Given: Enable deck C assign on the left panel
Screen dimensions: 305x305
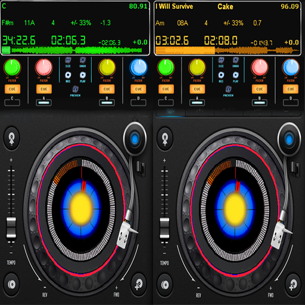Looking at the screenshot, I should pos(13,103).
